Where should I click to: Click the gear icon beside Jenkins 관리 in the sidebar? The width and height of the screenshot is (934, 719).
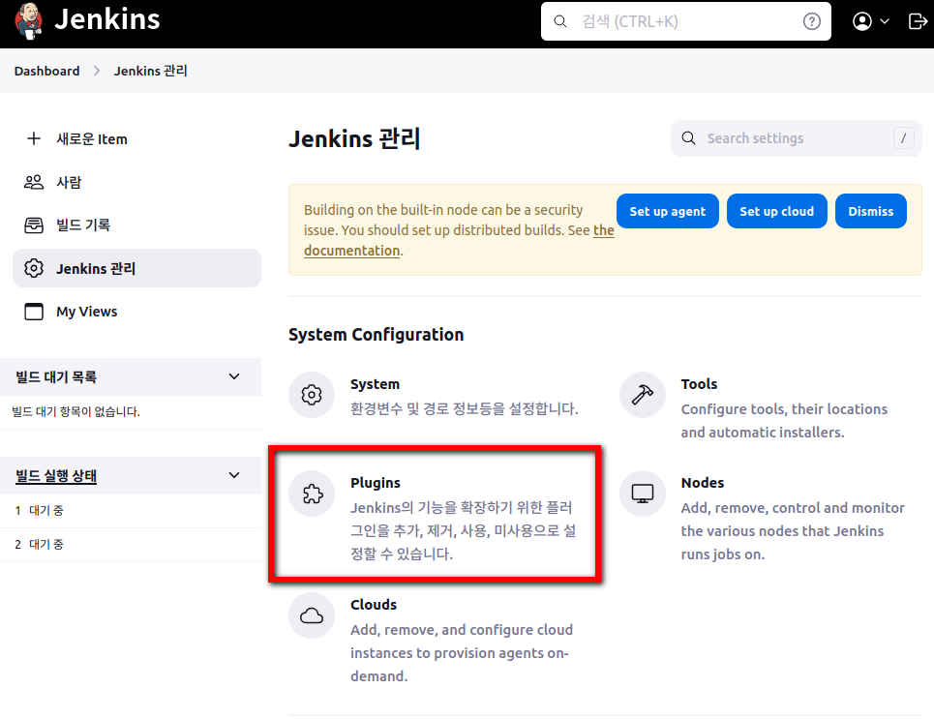[34, 268]
